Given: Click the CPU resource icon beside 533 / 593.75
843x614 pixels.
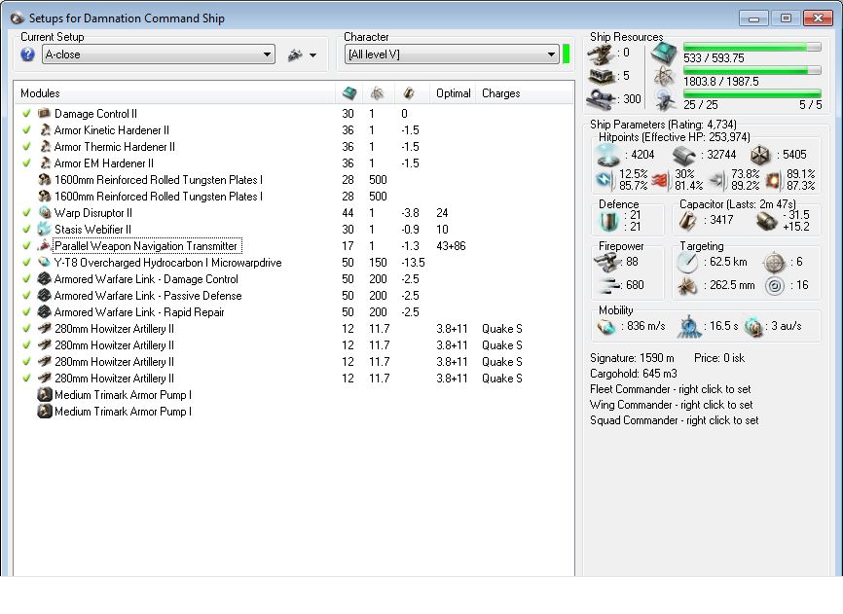Looking at the screenshot, I should point(665,54).
